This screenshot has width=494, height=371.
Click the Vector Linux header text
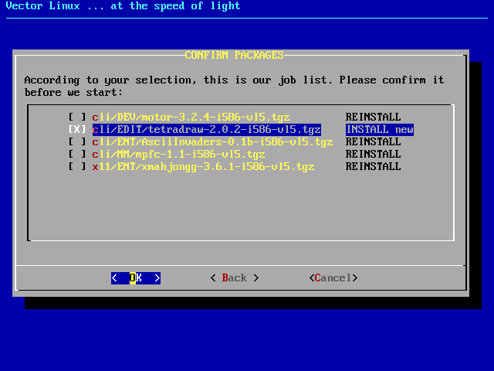[120, 6]
